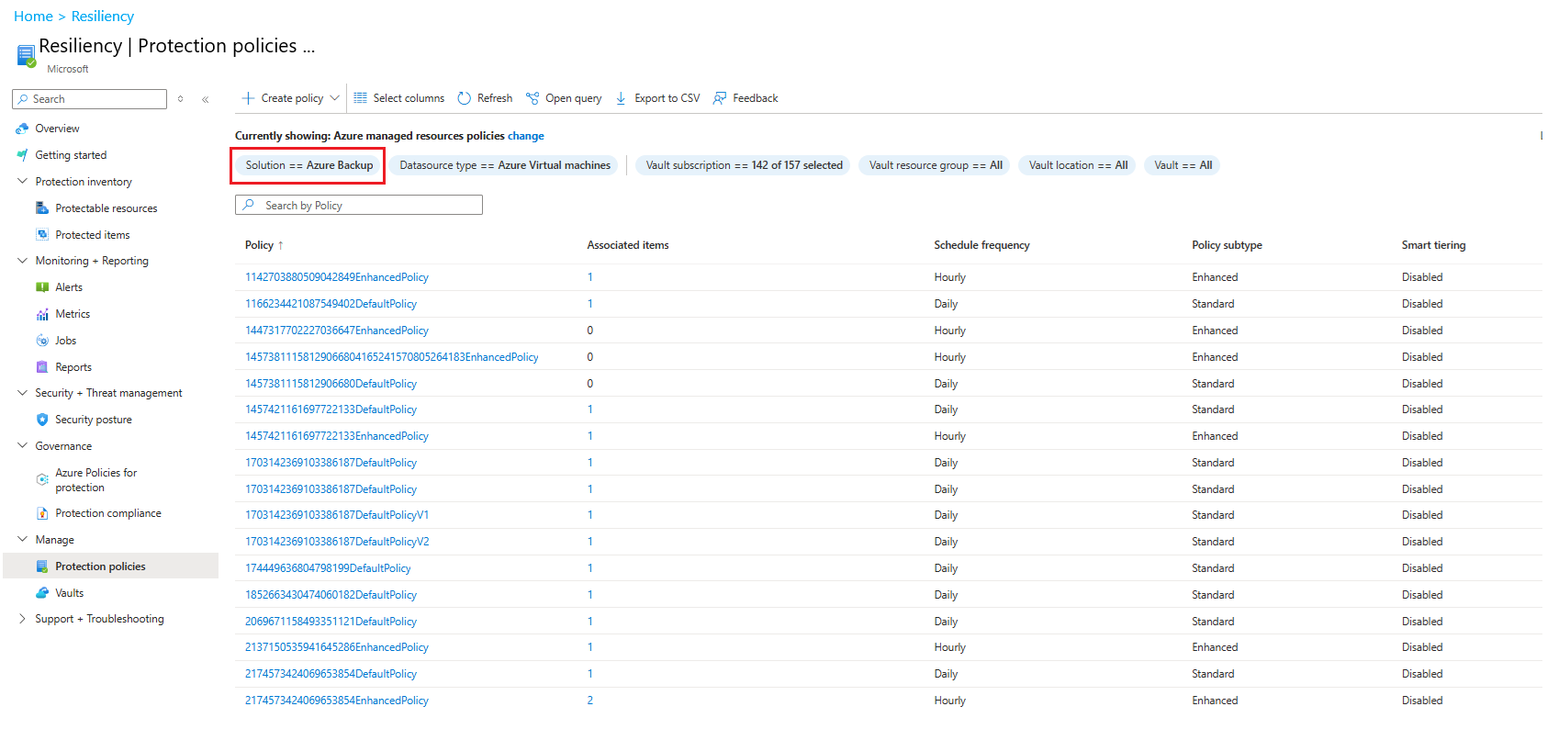Open policy 2069671158493351121DefaultPolicy
The width and height of the screenshot is (1547, 729).
click(331, 622)
